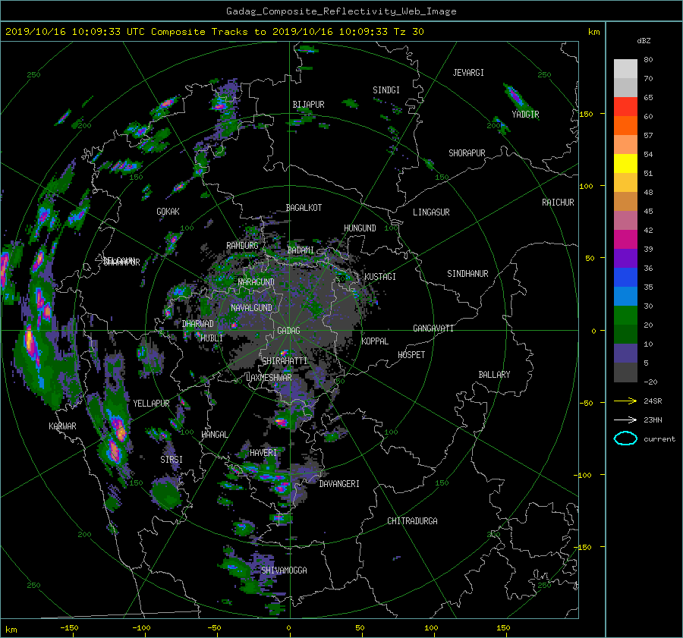Click the green 30 dBZ color swatch
This screenshot has width=683, height=638.
[625, 316]
